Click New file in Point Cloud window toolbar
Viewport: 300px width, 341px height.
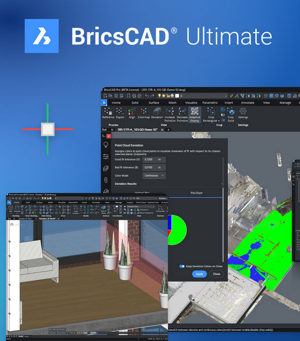coord(105,95)
